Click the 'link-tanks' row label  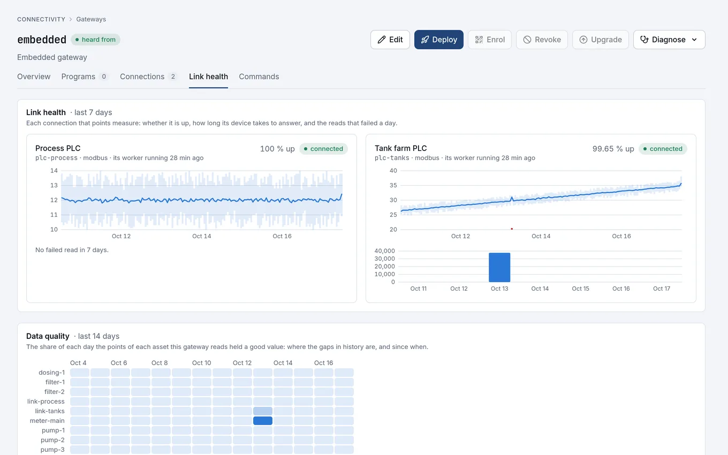50,411
